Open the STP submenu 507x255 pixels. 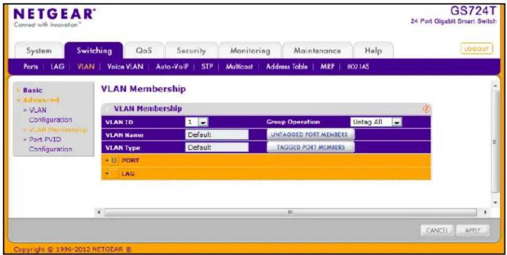(x=207, y=67)
